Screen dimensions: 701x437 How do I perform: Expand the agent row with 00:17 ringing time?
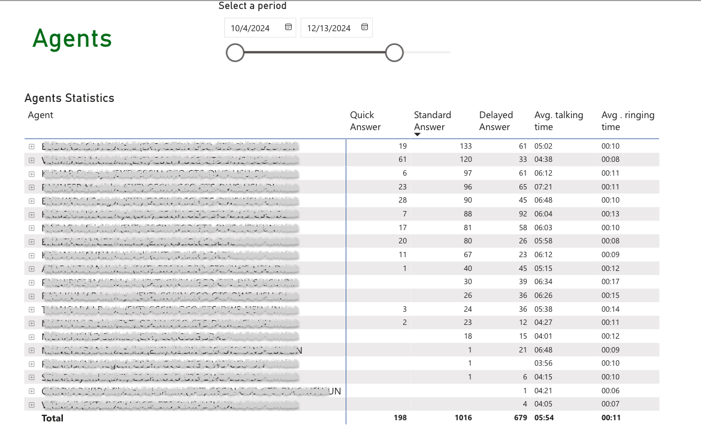(x=31, y=282)
